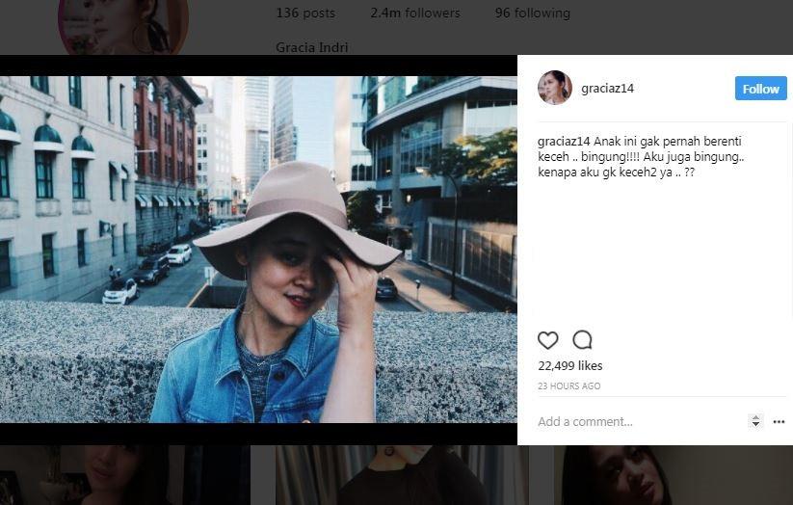Open the bottom-middle post thumbnail

coord(402,475)
